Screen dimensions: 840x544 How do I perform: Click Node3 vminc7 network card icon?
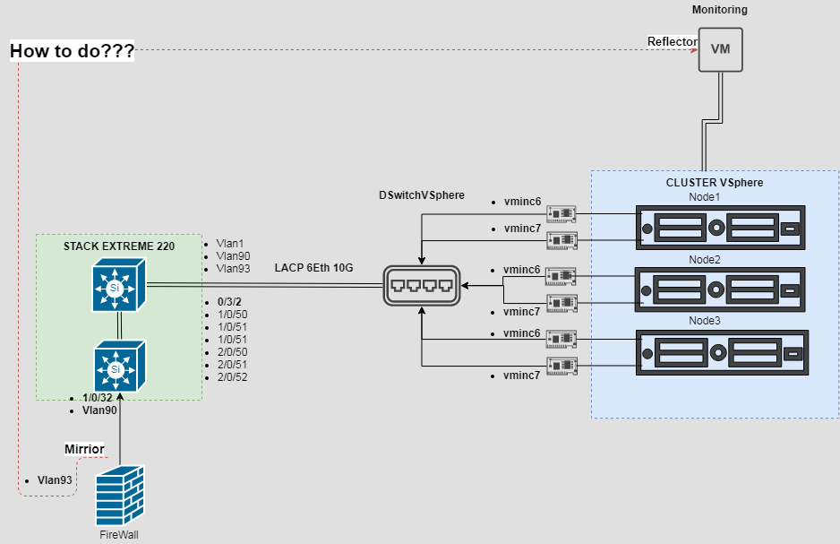pos(561,366)
